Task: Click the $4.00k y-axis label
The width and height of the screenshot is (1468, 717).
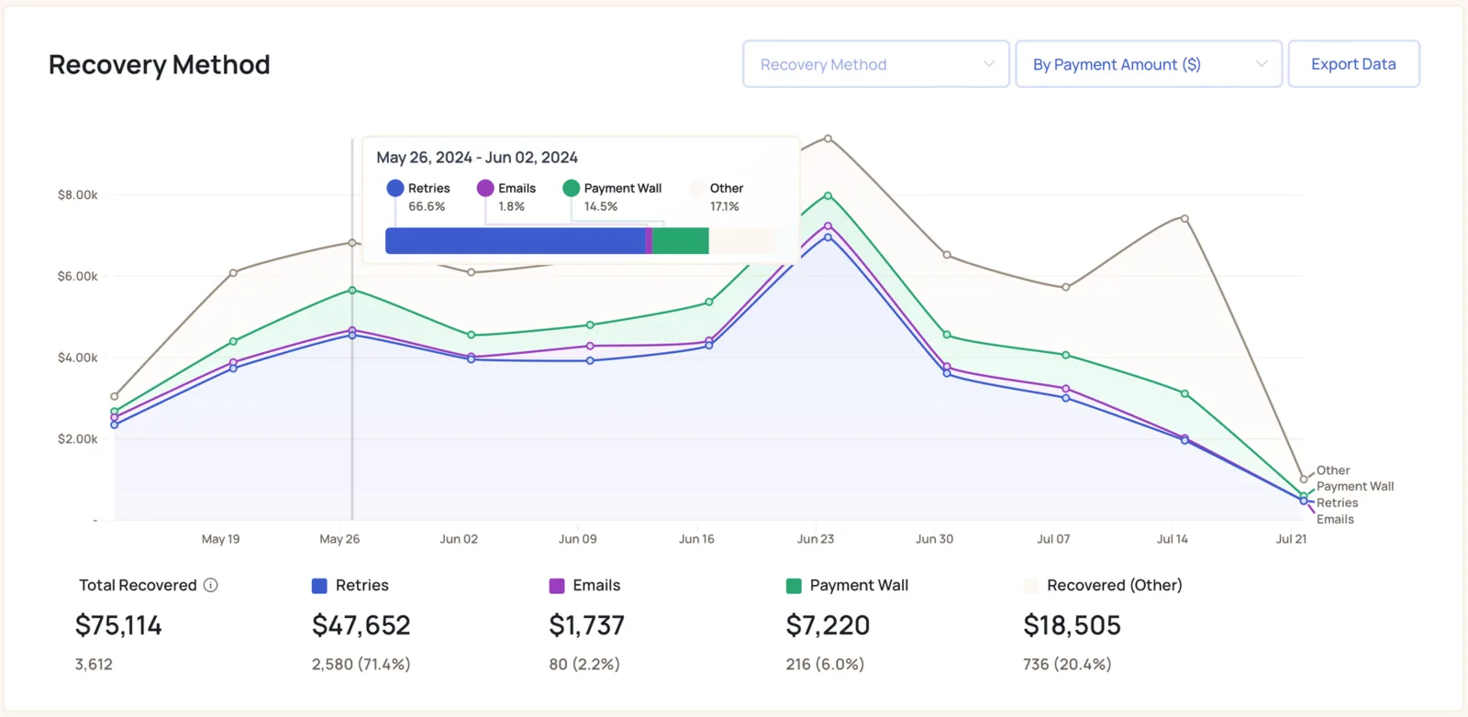Action: tap(77, 358)
